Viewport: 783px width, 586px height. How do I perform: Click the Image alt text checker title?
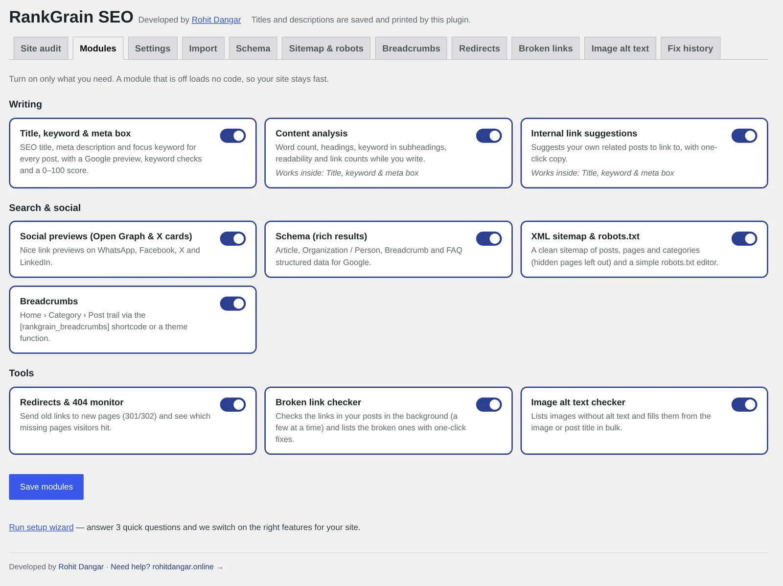click(578, 402)
